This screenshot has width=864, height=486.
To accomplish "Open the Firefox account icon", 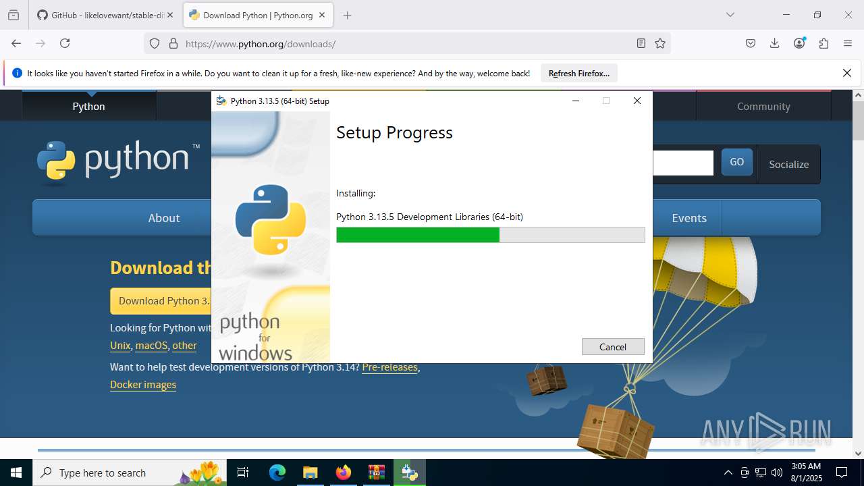I will 799,43.
